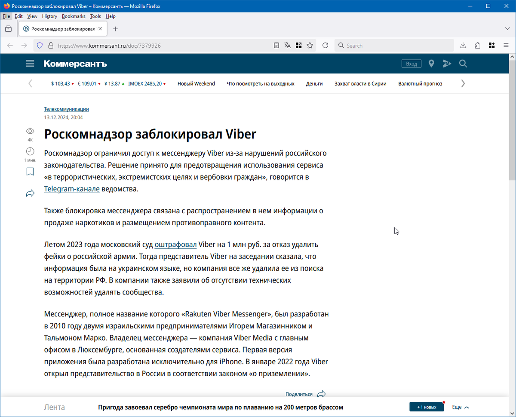Click the +1 новых button
The image size is (516, 417).
pyautogui.click(x=427, y=407)
